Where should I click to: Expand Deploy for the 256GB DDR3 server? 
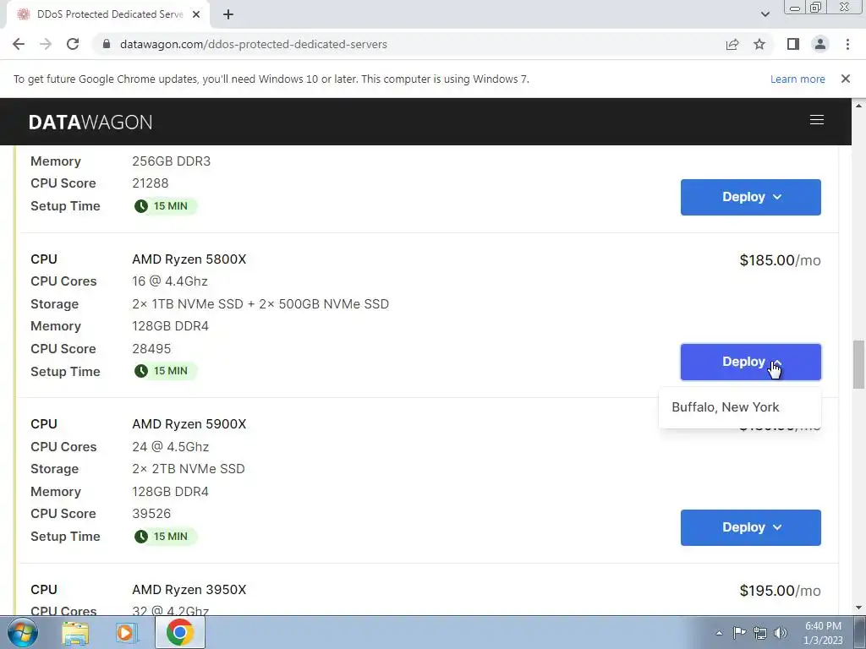pos(751,197)
